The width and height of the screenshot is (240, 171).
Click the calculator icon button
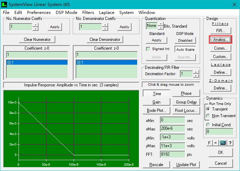223,143
